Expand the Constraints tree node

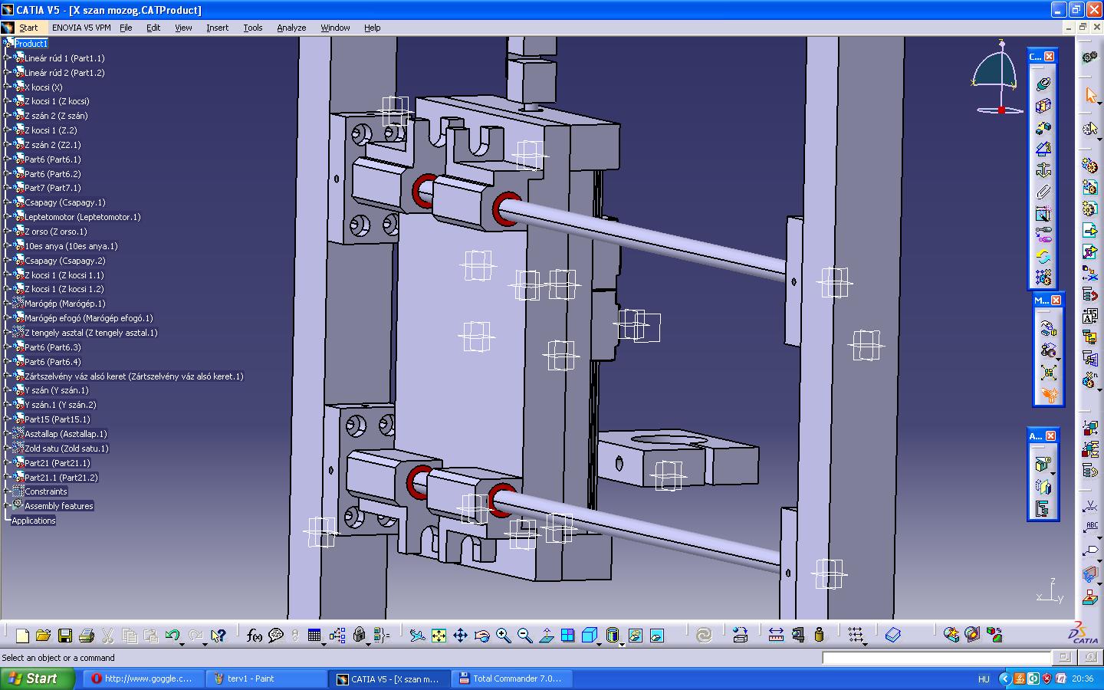pyautogui.click(x=7, y=491)
